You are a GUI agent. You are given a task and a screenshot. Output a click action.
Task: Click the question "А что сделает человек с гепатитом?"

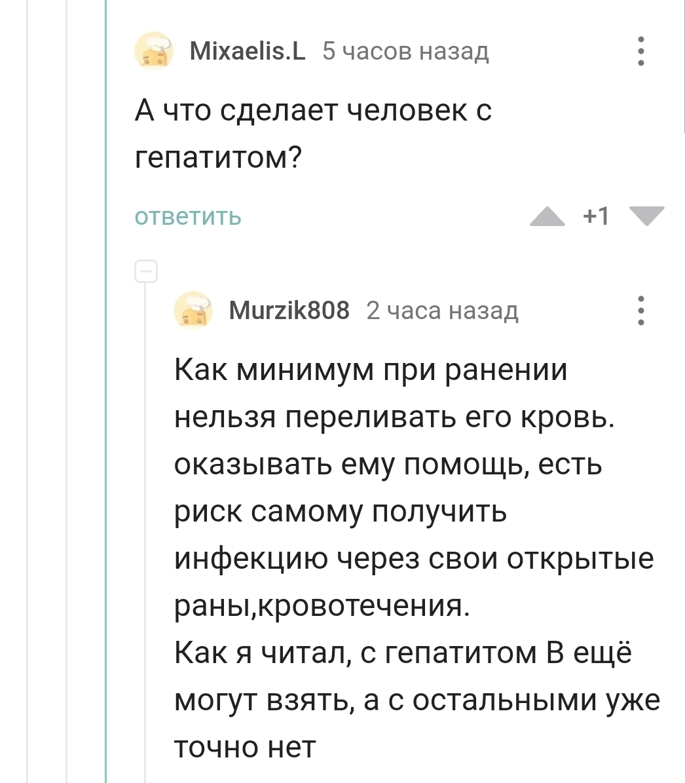313,133
